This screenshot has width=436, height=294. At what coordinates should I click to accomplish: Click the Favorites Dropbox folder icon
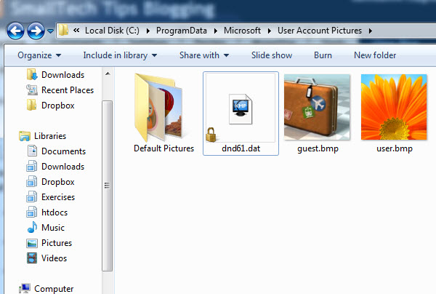pyautogui.click(x=32, y=105)
